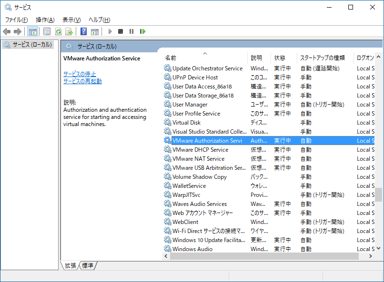Viewport: 384px width, 282px height.
Task: Switch to the 標準 tab
Action: [x=88, y=266]
